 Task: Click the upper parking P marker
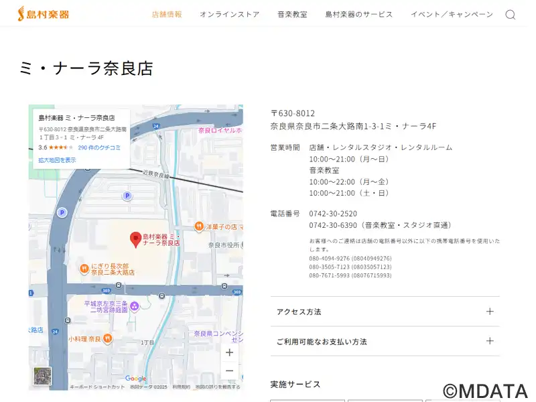click(x=127, y=196)
